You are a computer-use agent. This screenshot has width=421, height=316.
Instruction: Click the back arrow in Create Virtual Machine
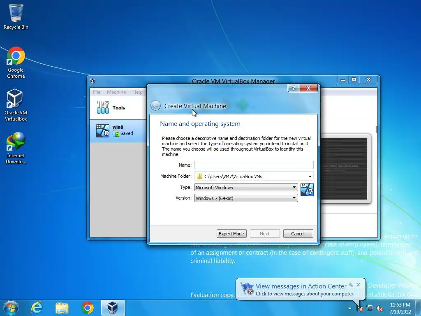tap(155, 106)
